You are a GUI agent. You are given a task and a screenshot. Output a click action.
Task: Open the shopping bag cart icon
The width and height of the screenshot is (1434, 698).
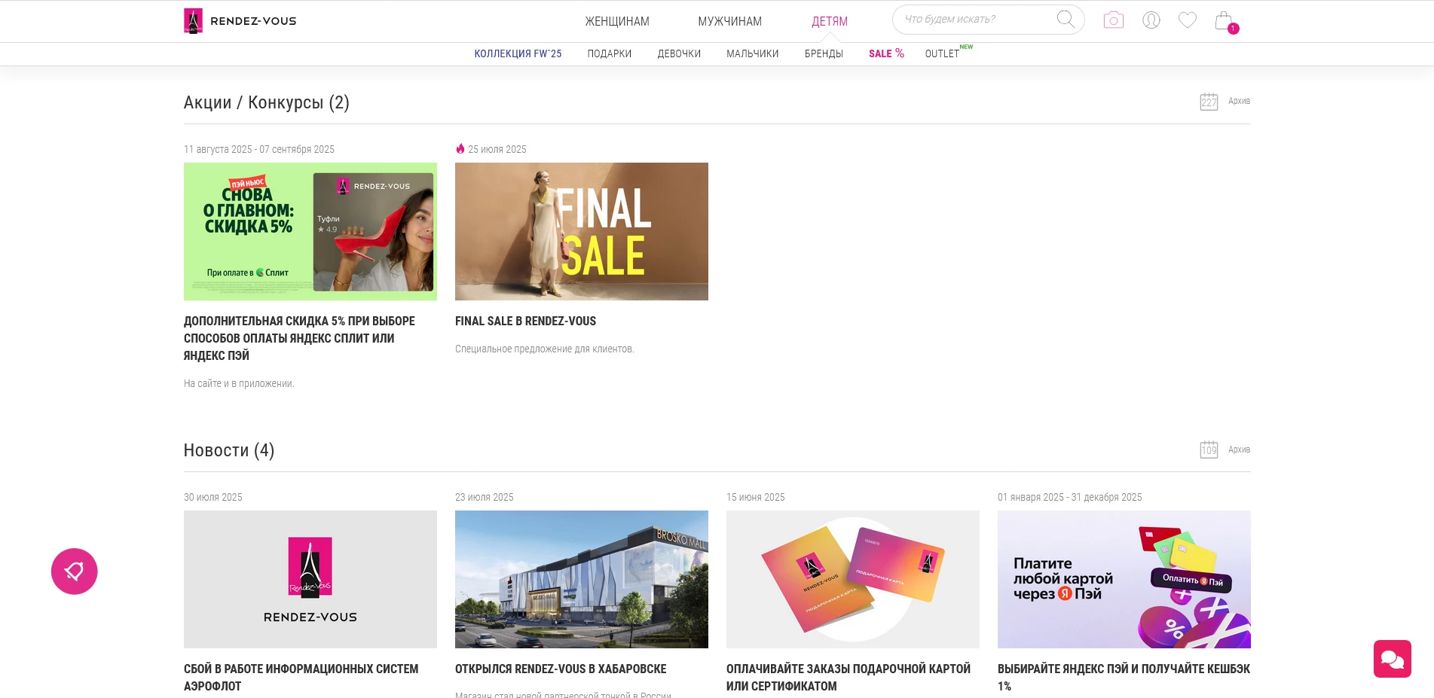[x=1224, y=21]
